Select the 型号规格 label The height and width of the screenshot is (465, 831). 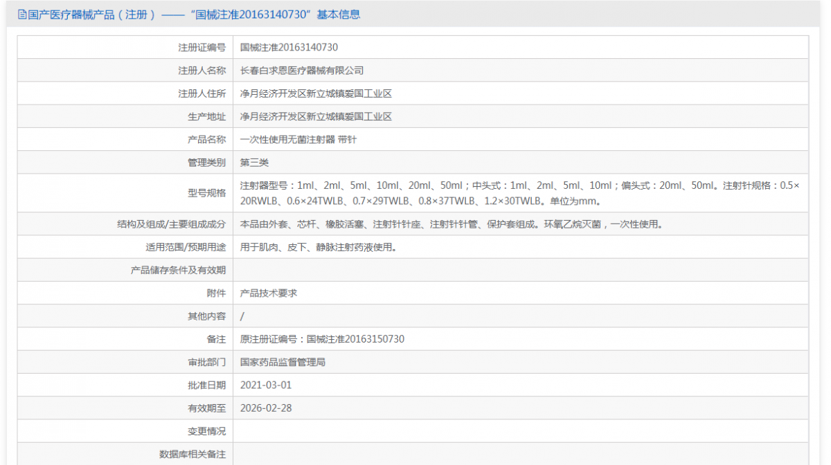pyautogui.click(x=207, y=193)
